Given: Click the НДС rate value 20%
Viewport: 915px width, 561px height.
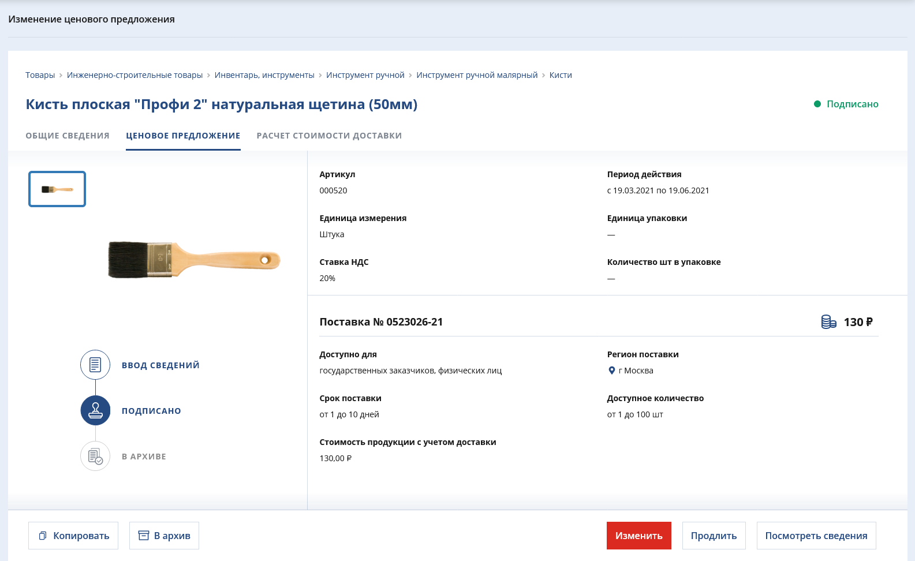Looking at the screenshot, I should tap(327, 278).
